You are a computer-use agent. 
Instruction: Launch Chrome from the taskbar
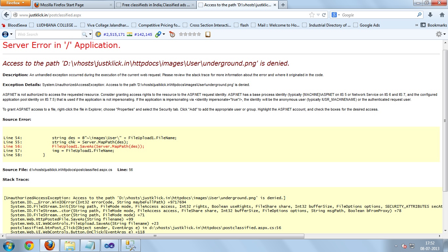pos(29,245)
